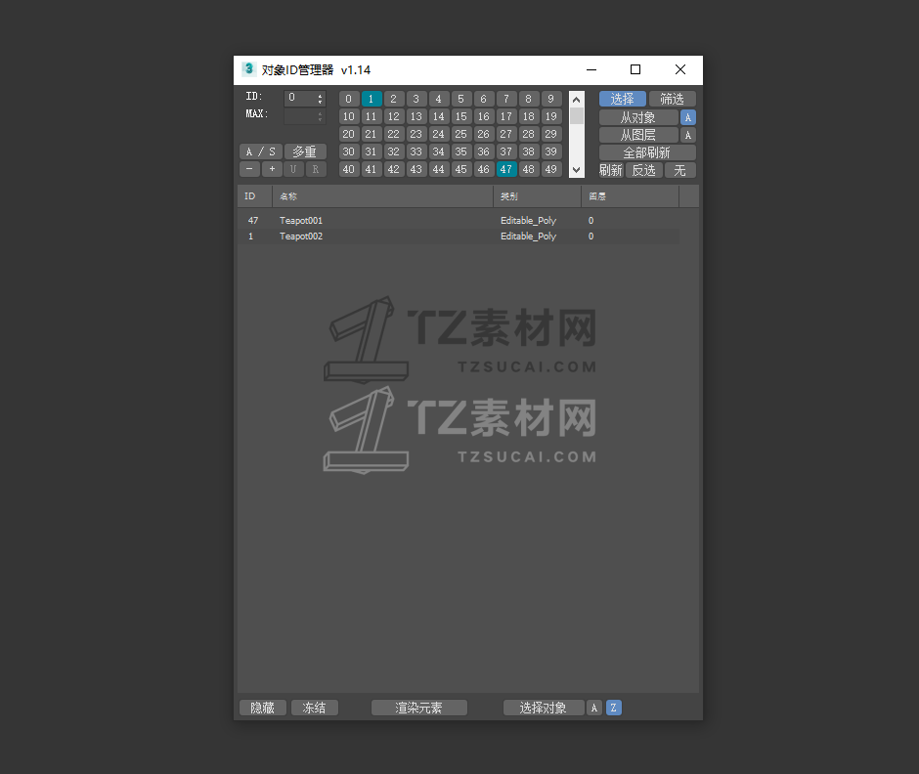The width and height of the screenshot is (919, 774).
Task: Click the R button
Action: (x=316, y=169)
